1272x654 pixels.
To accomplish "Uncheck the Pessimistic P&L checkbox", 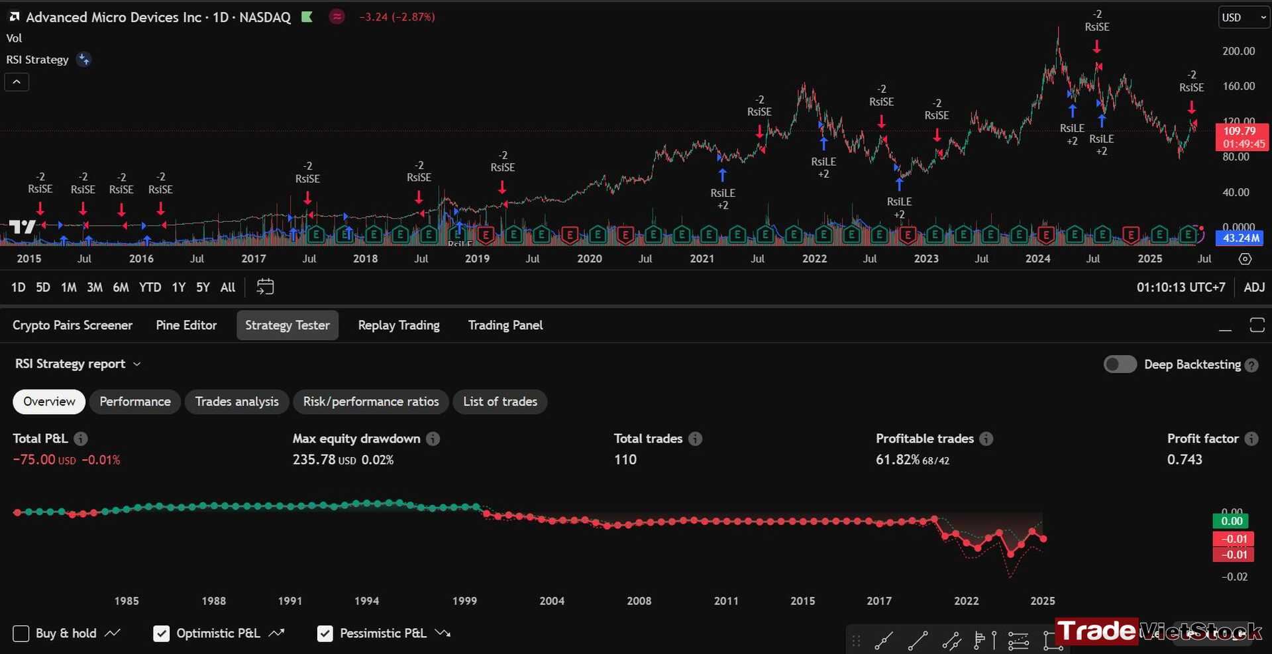I will [325, 633].
